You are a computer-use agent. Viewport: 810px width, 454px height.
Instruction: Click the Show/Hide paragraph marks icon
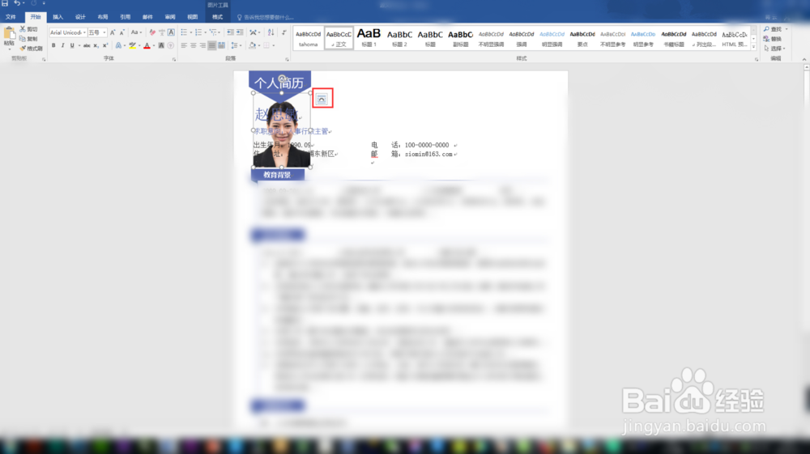[x=283, y=32]
